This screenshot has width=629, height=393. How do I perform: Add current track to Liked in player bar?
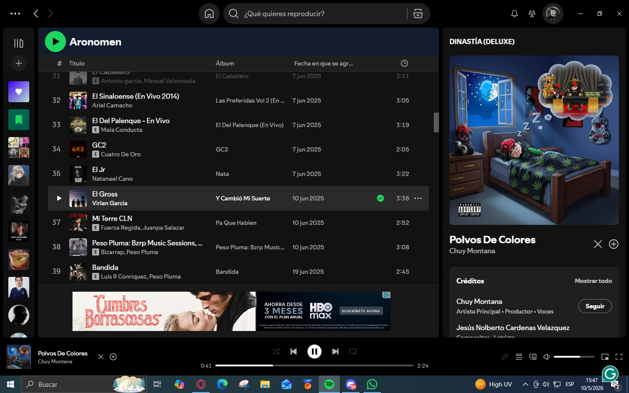(x=113, y=357)
